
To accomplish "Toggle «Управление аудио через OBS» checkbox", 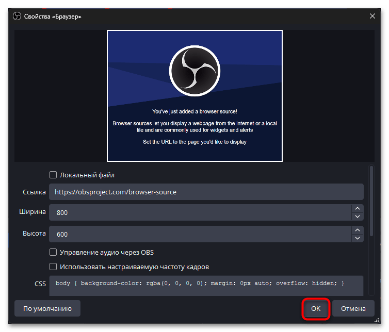I will pos(53,253).
